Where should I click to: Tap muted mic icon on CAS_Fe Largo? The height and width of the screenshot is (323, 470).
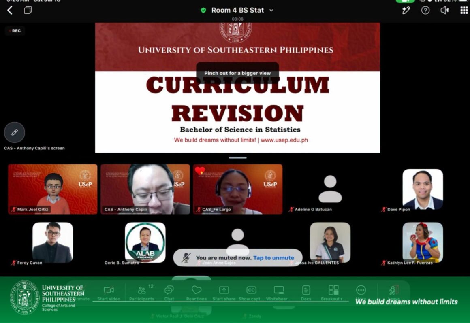point(199,210)
